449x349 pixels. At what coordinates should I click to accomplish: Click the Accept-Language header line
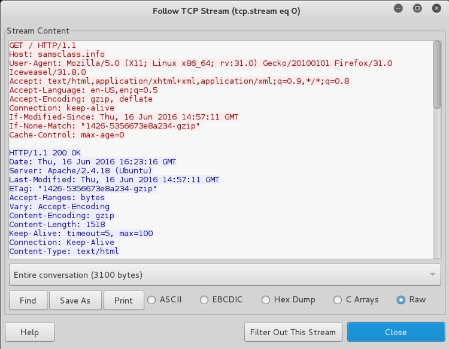pyautogui.click(x=84, y=90)
